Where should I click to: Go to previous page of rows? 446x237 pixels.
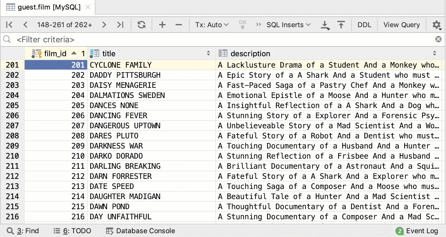tap(26, 25)
